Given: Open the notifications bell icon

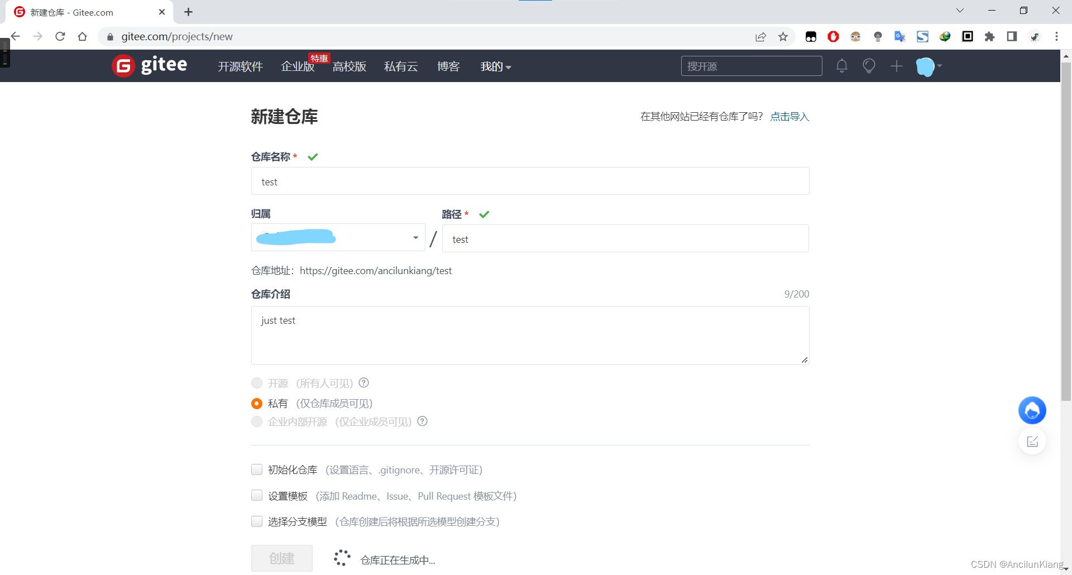Looking at the screenshot, I should [842, 66].
